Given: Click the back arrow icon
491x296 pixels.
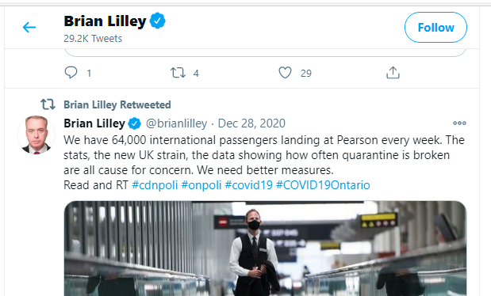Looking at the screenshot, I should click(x=29, y=27).
